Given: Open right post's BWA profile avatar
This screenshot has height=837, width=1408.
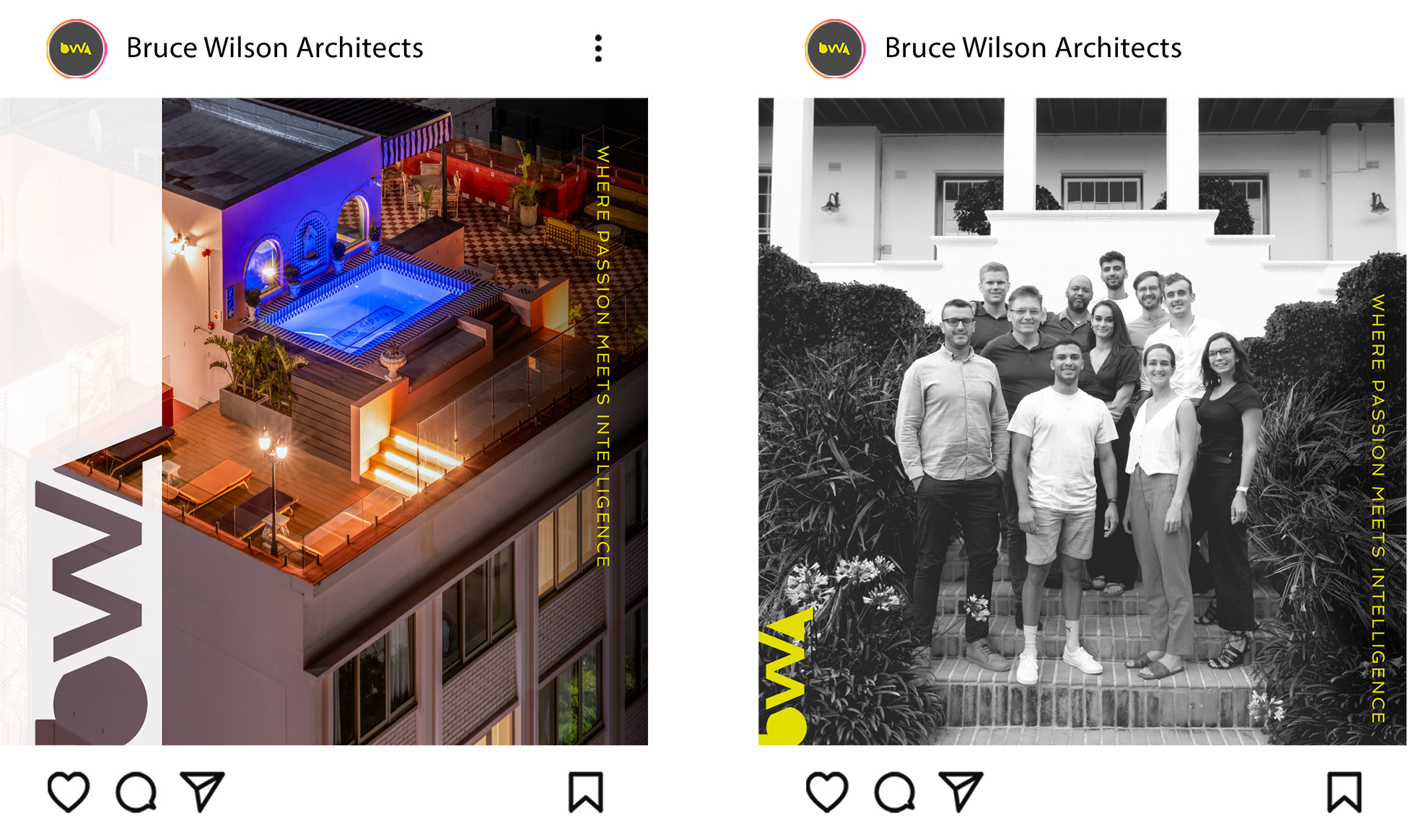Looking at the screenshot, I should click(x=835, y=48).
